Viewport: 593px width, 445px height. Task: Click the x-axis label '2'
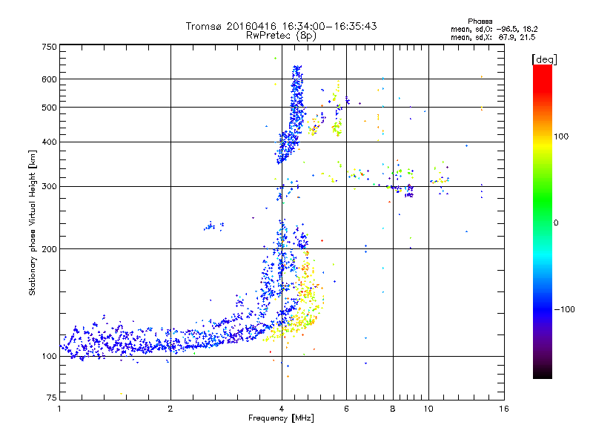(x=170, y=409)
